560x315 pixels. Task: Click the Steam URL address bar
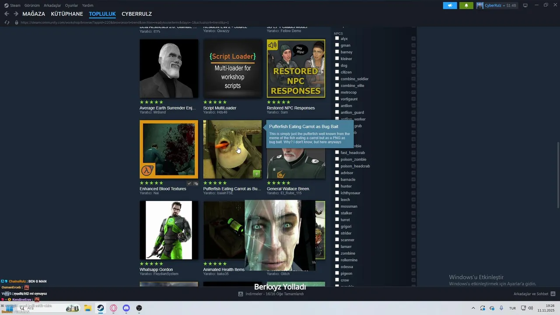click(x=125, y=22)
